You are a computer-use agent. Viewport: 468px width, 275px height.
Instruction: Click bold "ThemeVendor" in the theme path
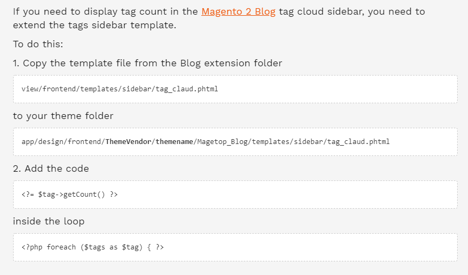(128, 142)
